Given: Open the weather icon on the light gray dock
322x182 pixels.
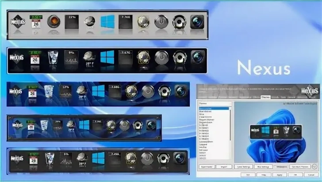Looking at the screenshot, I should [90, 21].
